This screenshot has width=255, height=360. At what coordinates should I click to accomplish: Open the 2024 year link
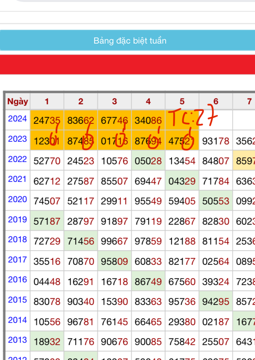tap(18, 119)
